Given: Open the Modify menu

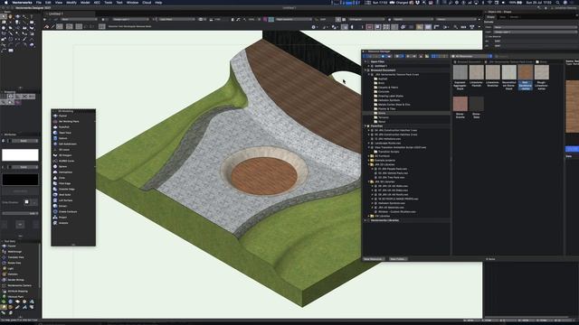Looking at the screenshot, I should pyautogui.click(x=71, y=2).
